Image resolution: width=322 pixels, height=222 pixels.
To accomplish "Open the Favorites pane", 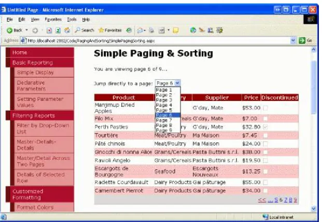I will 110,31.
